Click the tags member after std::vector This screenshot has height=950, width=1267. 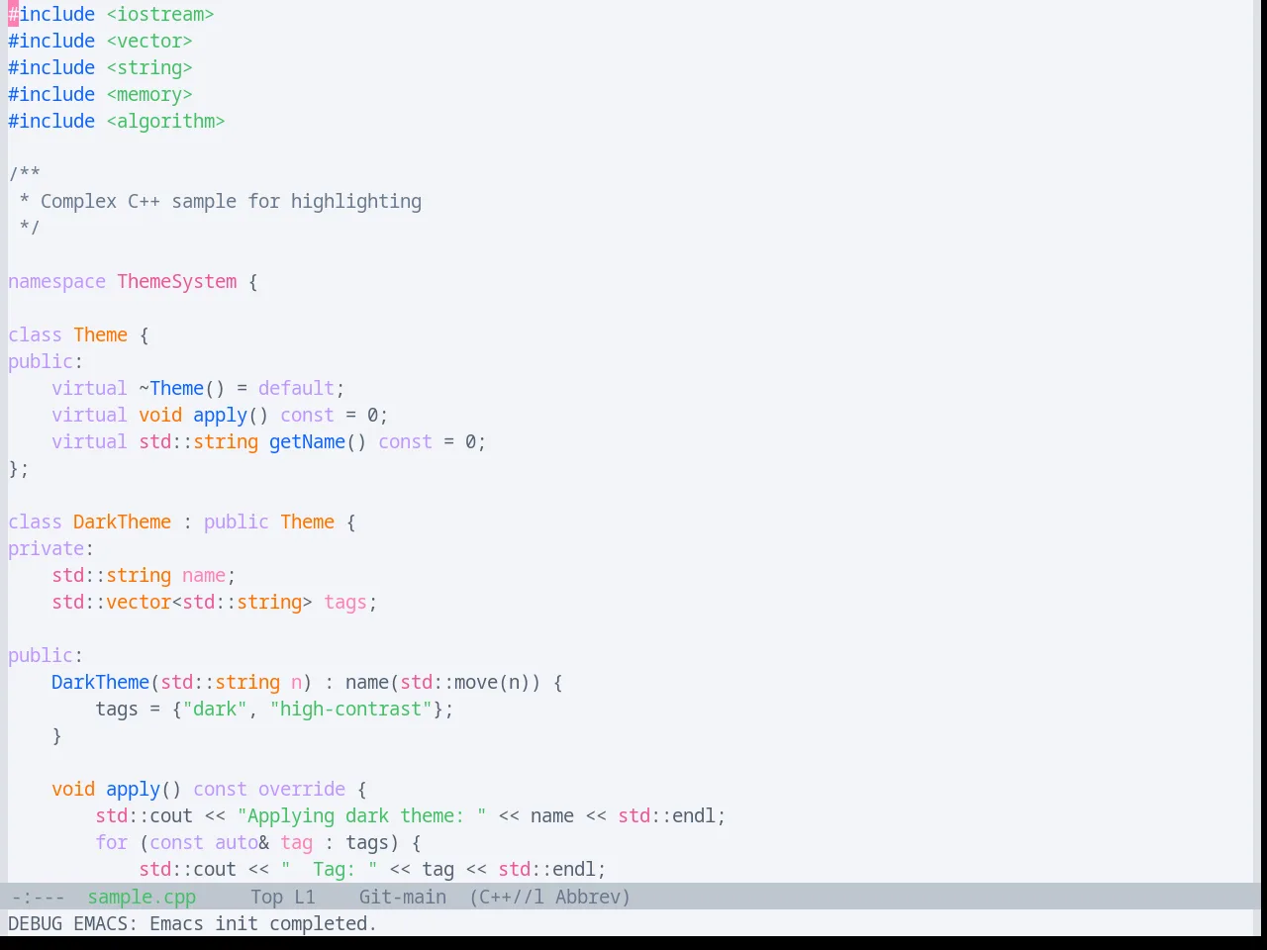(x=345, y=602)
